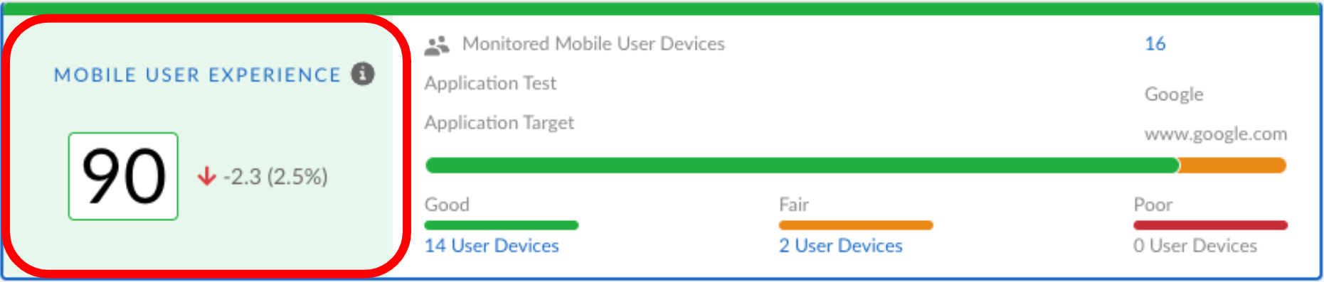1324x282 pixels.
Task: Click the Application Target label
Action: pos(499,123)
